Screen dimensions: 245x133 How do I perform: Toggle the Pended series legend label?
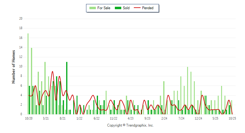pyautogui.click(x=148, y=8)
